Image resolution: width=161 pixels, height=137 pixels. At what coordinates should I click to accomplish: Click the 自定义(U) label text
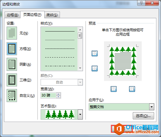(x=27, y=96)
